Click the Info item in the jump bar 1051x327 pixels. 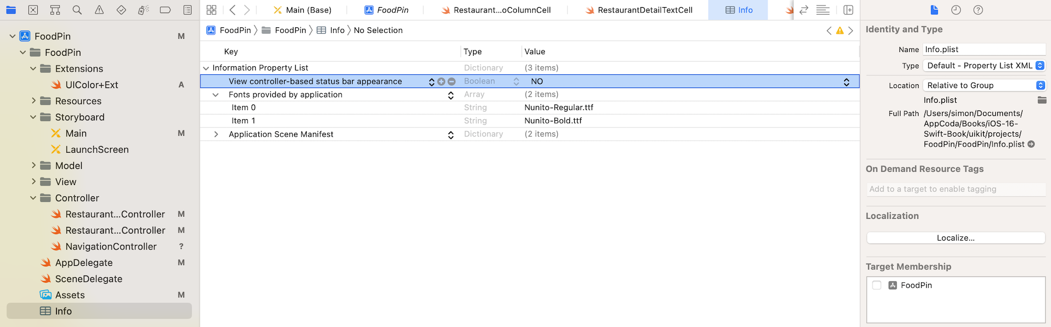pyautogui.click(x=331, y=31)
